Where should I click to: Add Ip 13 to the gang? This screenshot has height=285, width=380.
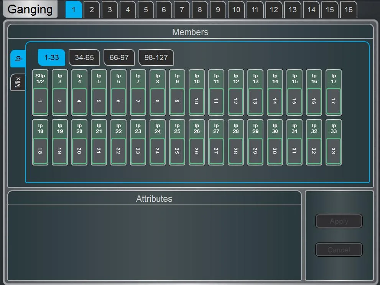click(255, 92)
